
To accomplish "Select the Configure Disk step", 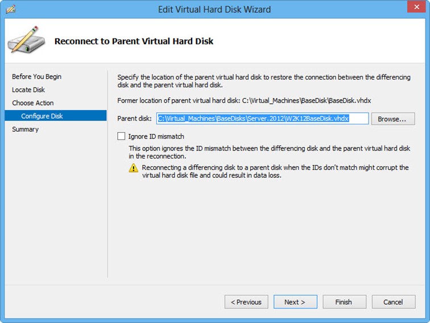I will [x=55, y=115].
